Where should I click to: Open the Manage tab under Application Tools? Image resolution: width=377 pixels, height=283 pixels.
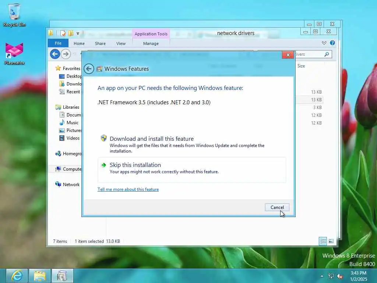(x=151, y=43)
